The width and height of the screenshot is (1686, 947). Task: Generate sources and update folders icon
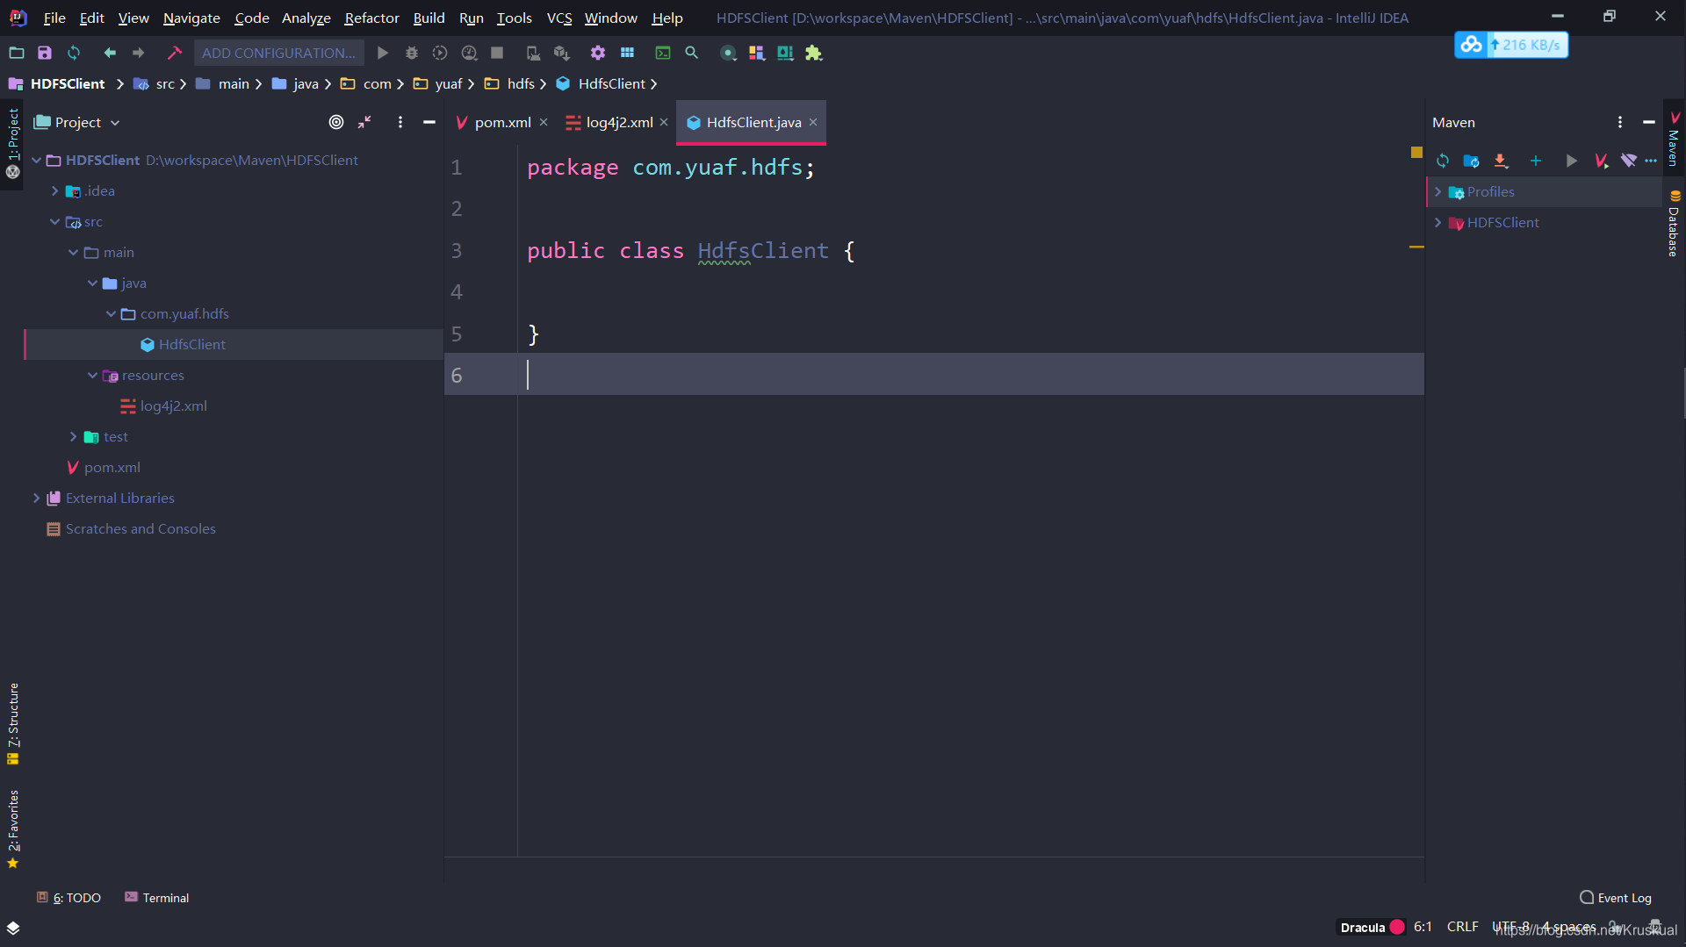1472,161
